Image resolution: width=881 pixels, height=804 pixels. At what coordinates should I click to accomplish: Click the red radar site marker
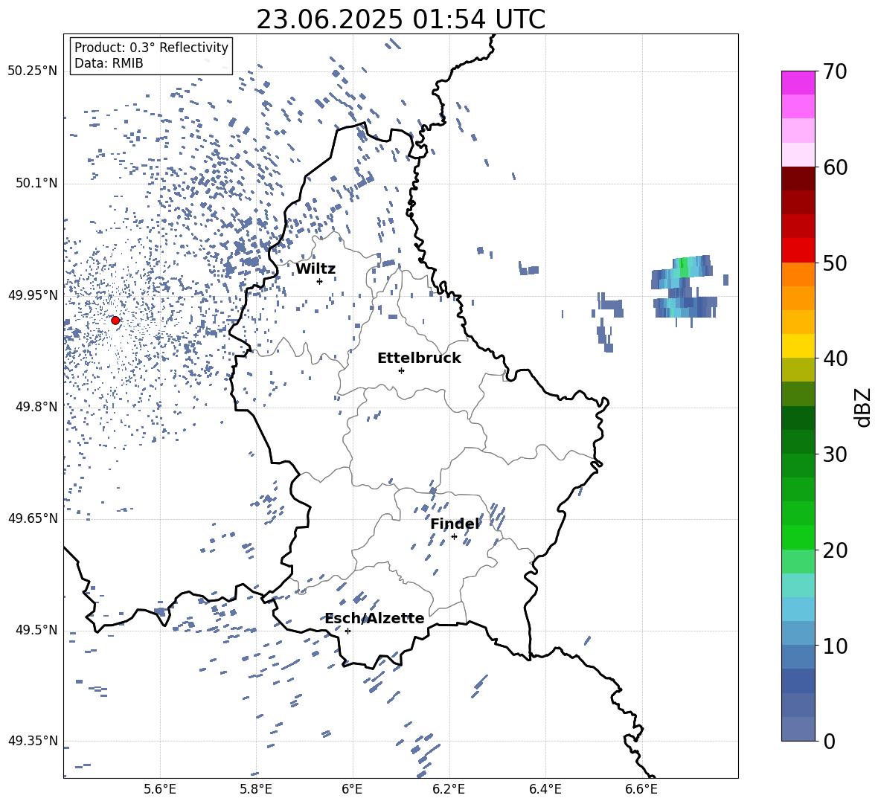115,321
